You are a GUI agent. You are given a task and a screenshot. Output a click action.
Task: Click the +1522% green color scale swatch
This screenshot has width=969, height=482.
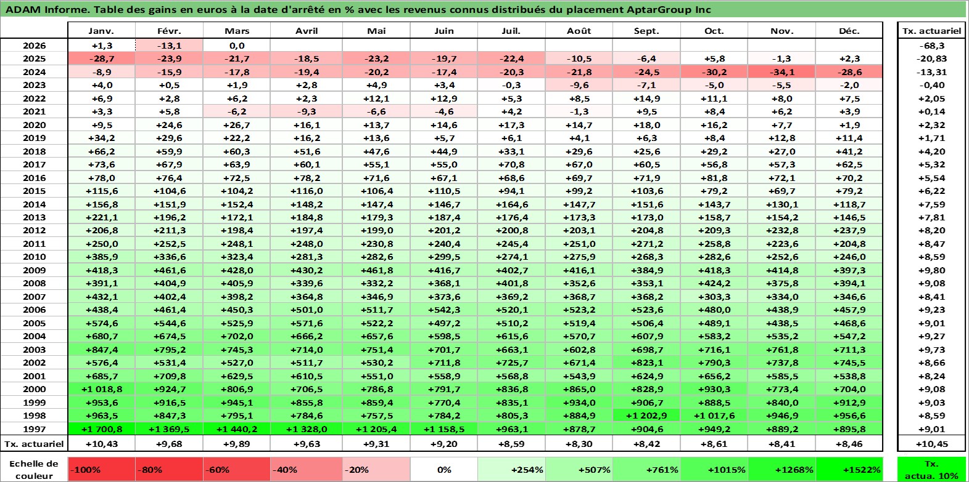tap(849, 469)
